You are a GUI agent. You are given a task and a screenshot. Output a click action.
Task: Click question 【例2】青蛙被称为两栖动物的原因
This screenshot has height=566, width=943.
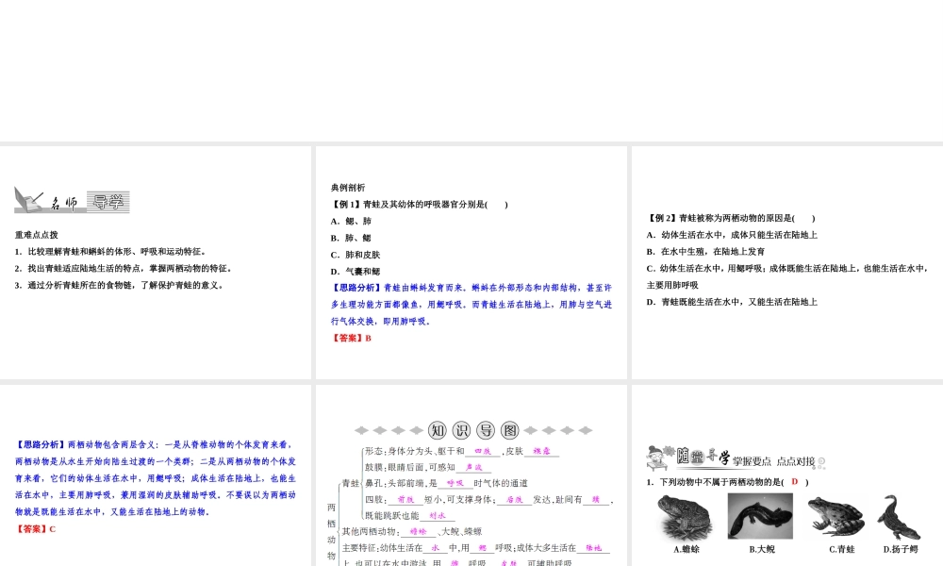tap(732, 218)
